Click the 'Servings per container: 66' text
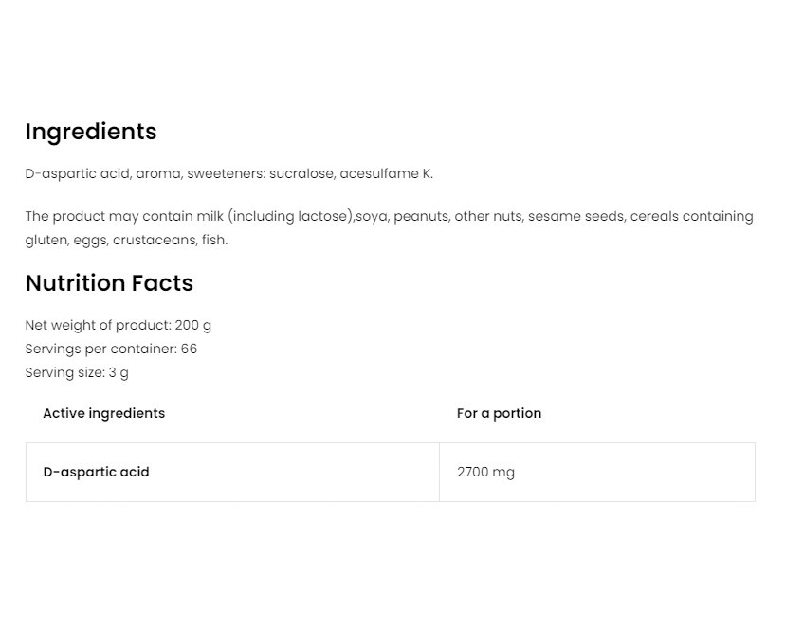Viewport: 785px width, 629px height. tap(111, 349)
